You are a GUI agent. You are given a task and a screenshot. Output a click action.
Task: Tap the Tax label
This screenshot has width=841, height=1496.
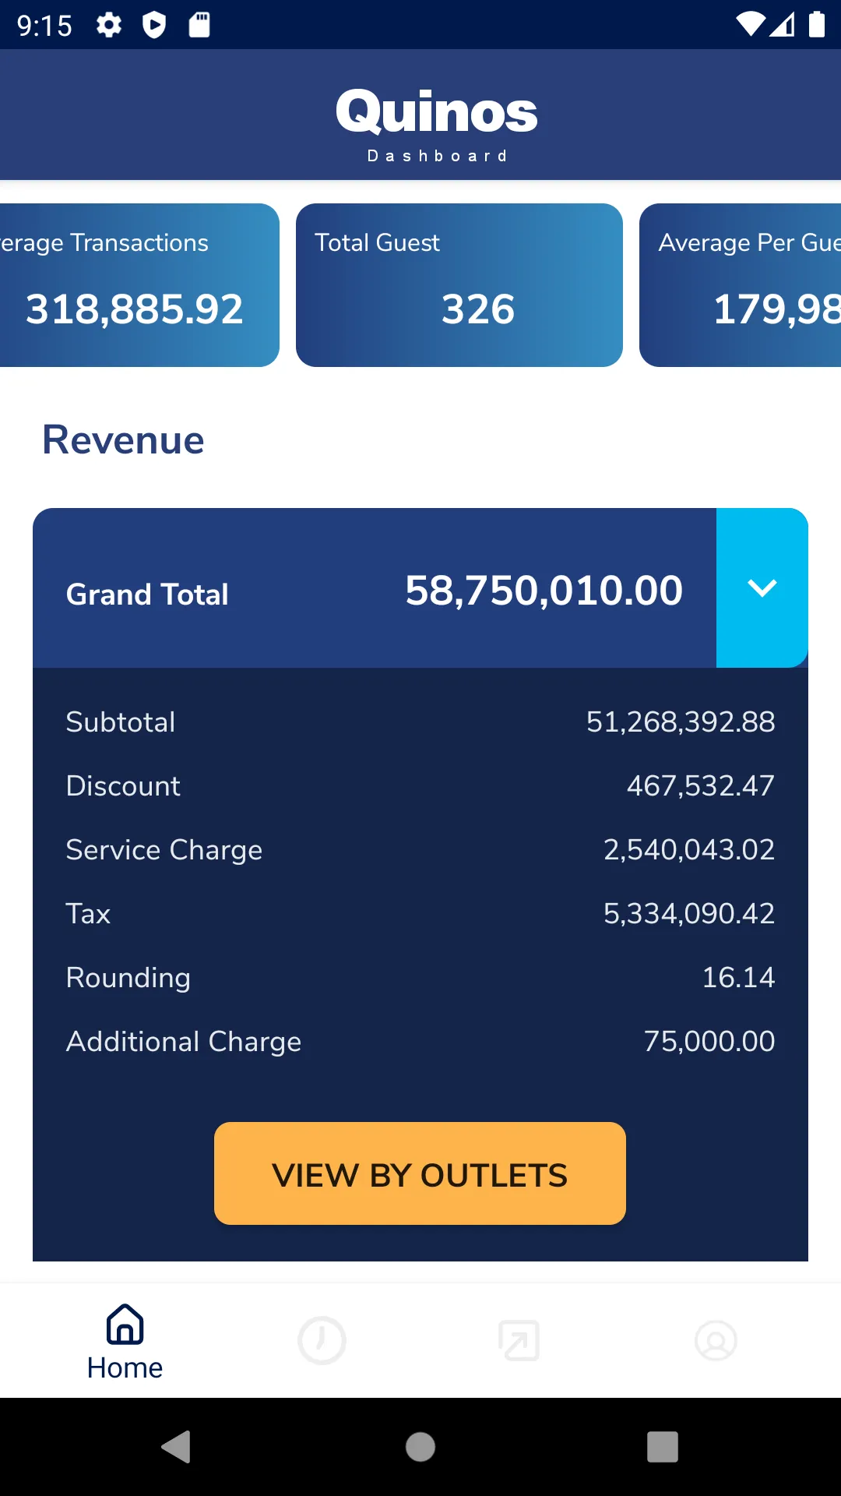[88, 913]
